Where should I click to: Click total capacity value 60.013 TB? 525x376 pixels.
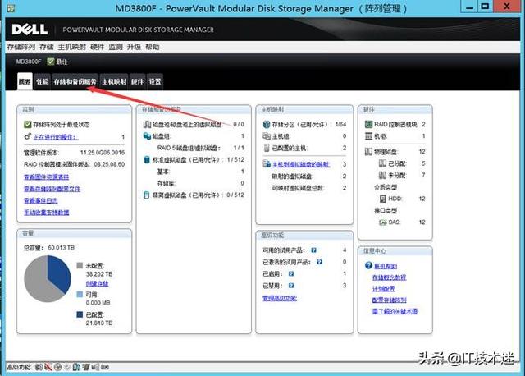coord(62,248)
